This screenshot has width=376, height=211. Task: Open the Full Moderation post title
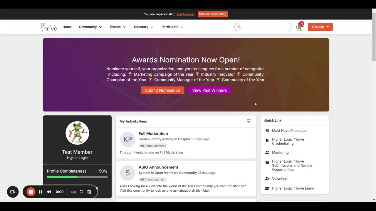click(153, 134)
